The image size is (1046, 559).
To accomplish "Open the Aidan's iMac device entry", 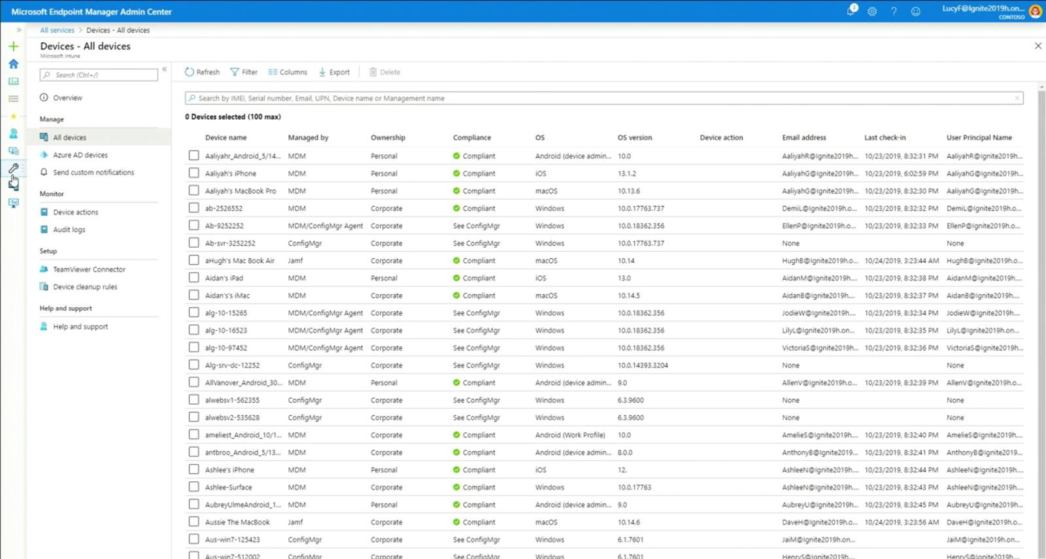I will (227, 296).
